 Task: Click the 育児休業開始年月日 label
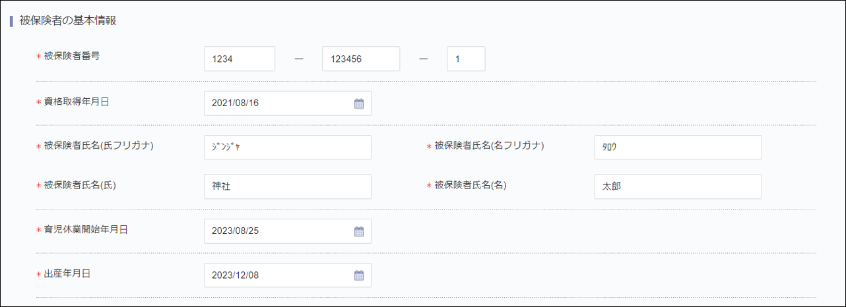pos(85,229)
